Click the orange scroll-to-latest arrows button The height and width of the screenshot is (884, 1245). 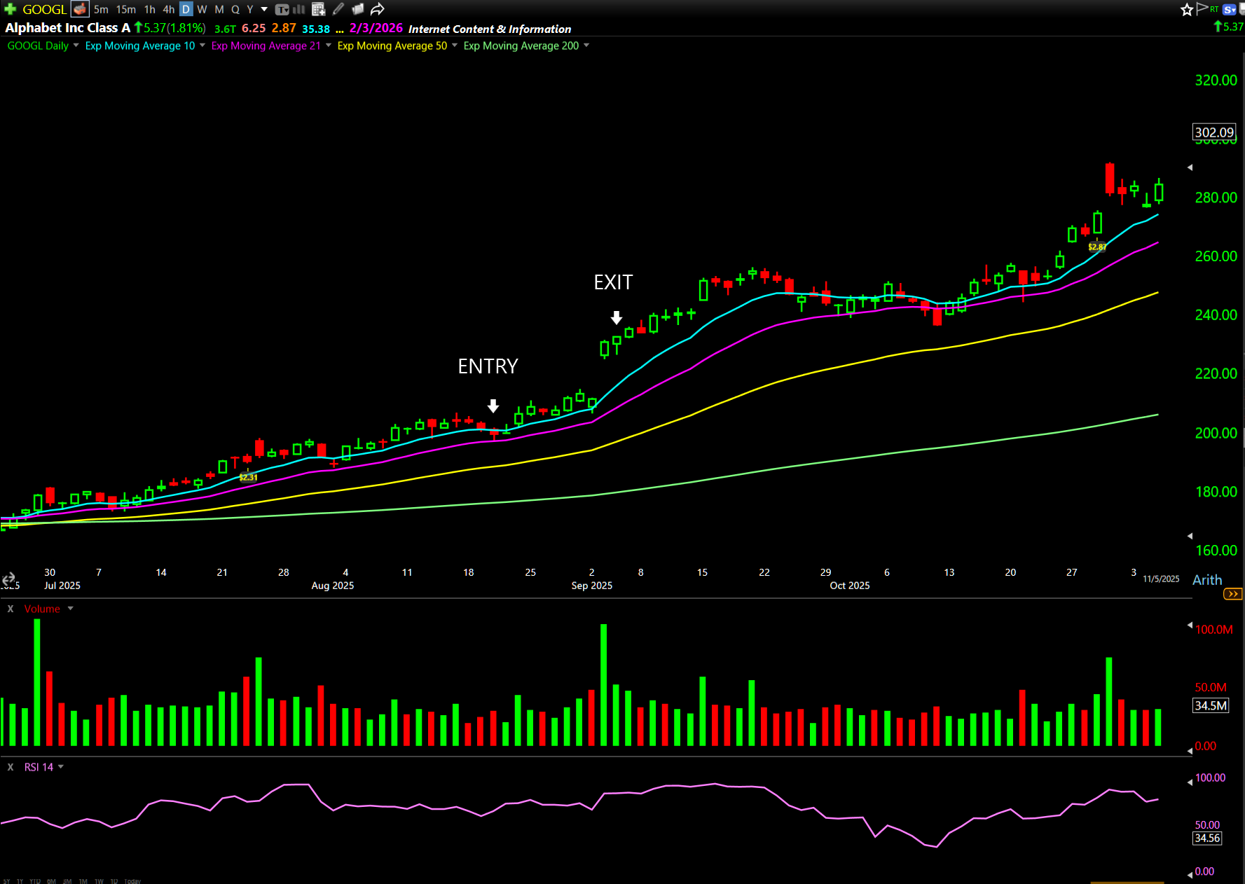[1232, 594]
